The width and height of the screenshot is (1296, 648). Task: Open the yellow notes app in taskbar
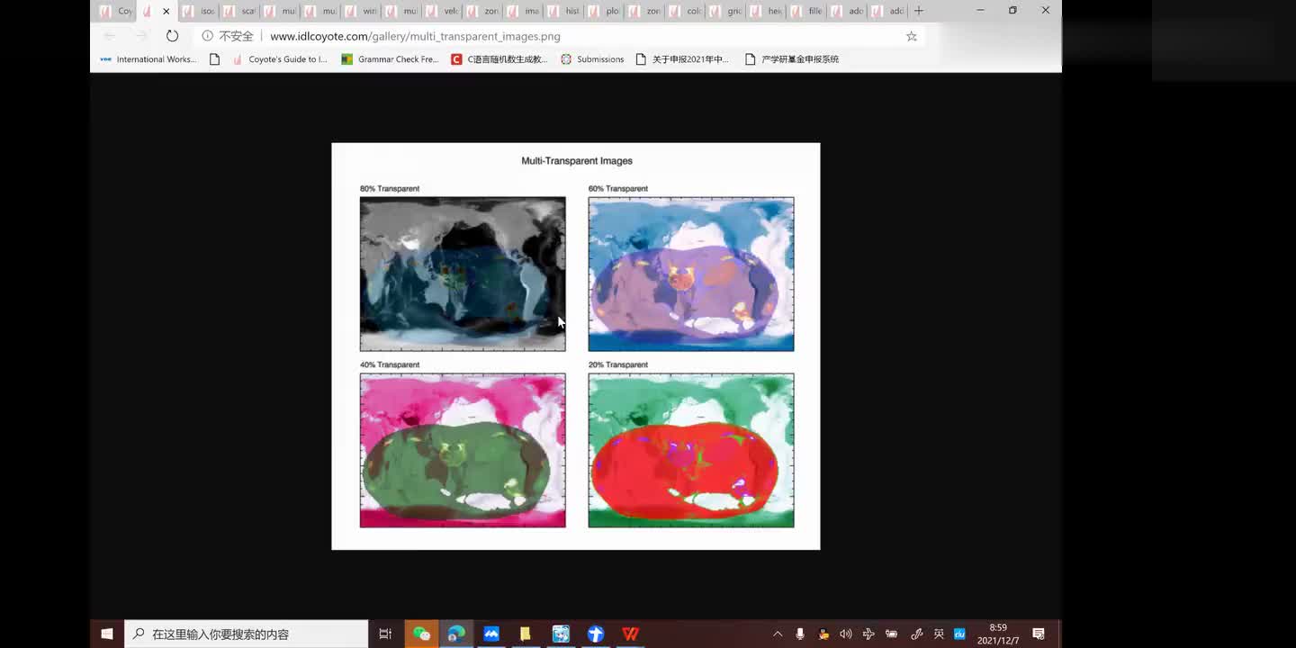pos(526,634)
